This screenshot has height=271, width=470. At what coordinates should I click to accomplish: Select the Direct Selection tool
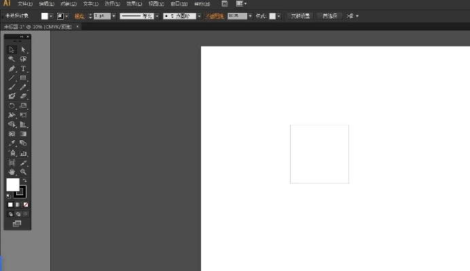pos(23,49)
